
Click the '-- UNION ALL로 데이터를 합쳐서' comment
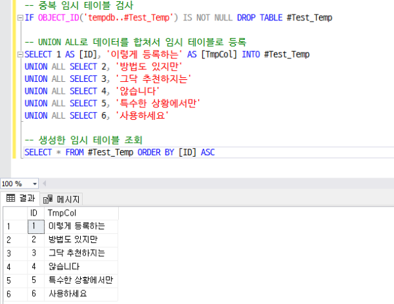136,42
